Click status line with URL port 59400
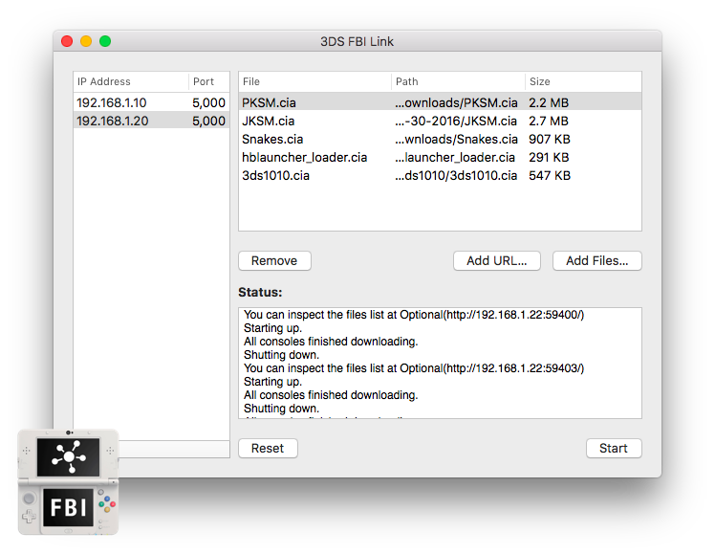 414,315
